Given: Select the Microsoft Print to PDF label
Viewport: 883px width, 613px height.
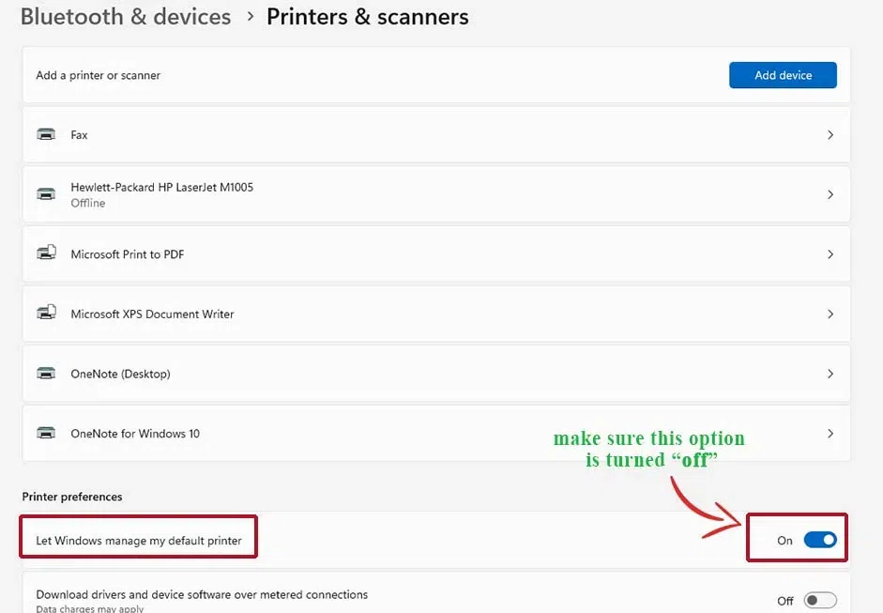Looking at the screenshot, I should click(x=128, y=254).
